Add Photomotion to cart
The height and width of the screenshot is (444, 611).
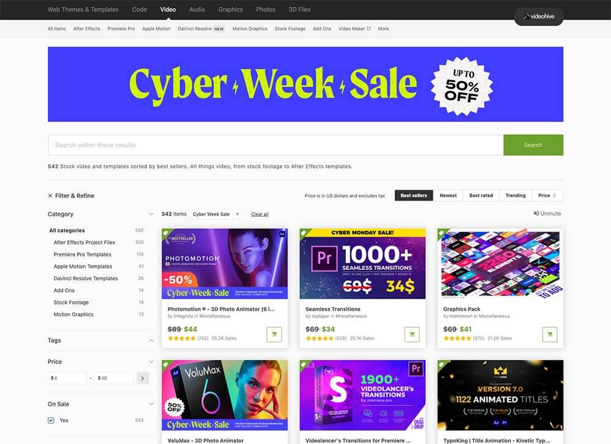(x=274, y=334)
